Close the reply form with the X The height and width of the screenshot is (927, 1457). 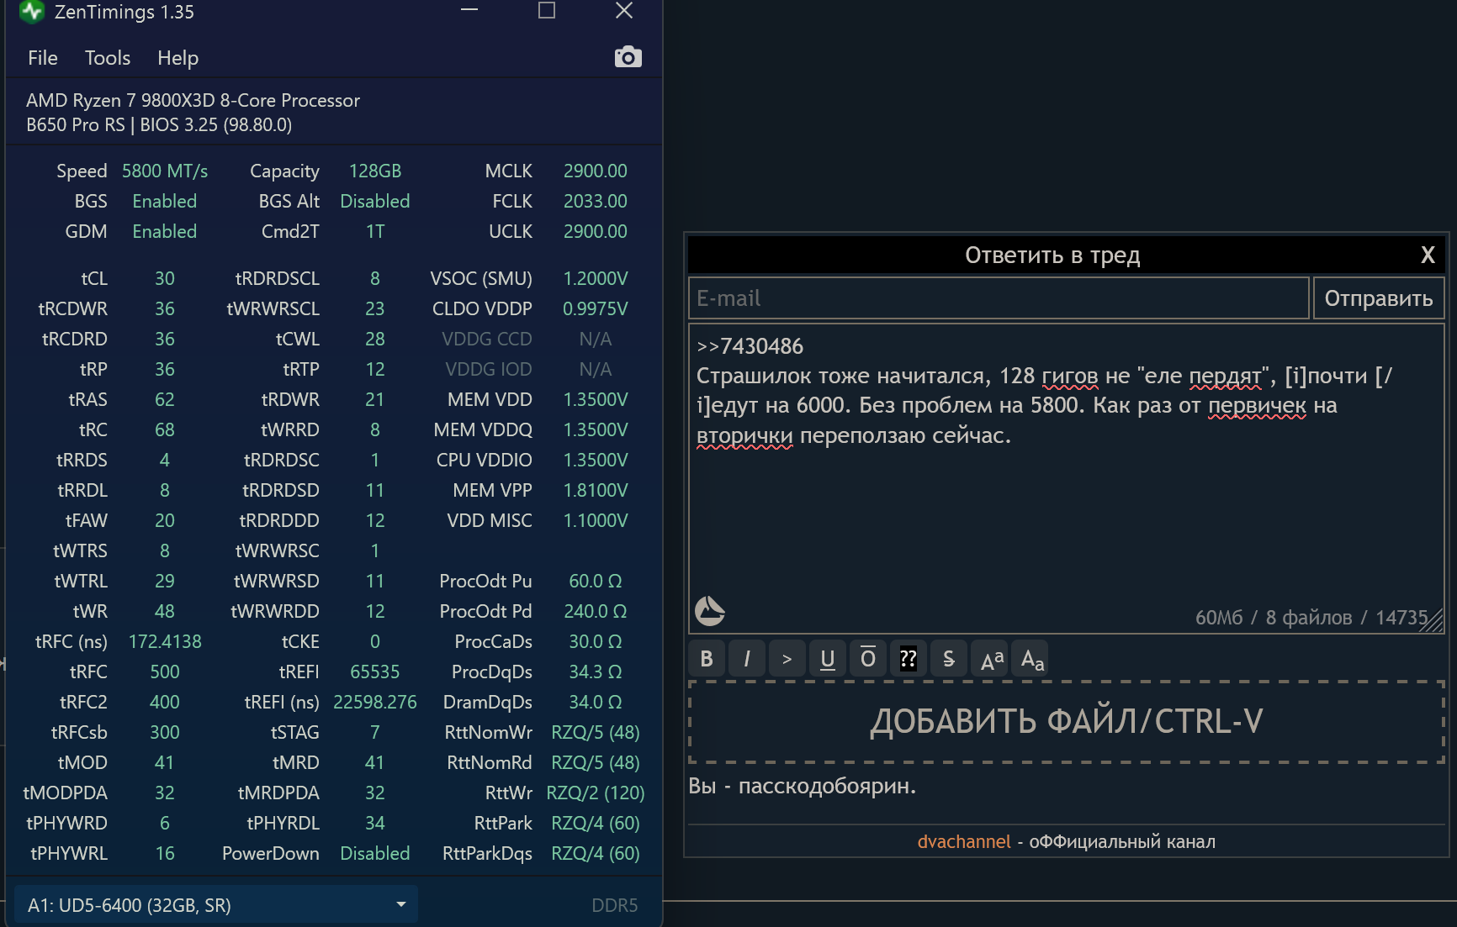1428,255
